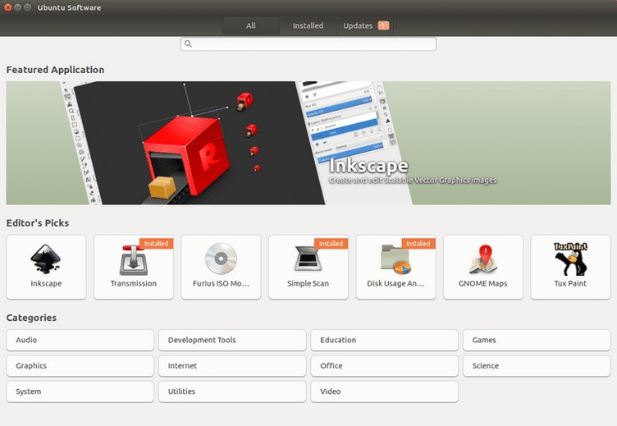Screen dimensions: 617x426
Task: Focus the application search field
Action: click(x=308, y=44)
